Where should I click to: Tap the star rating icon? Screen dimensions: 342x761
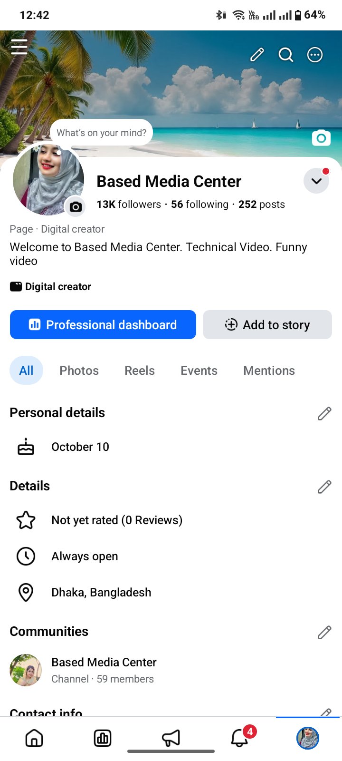tap(26, 520)
